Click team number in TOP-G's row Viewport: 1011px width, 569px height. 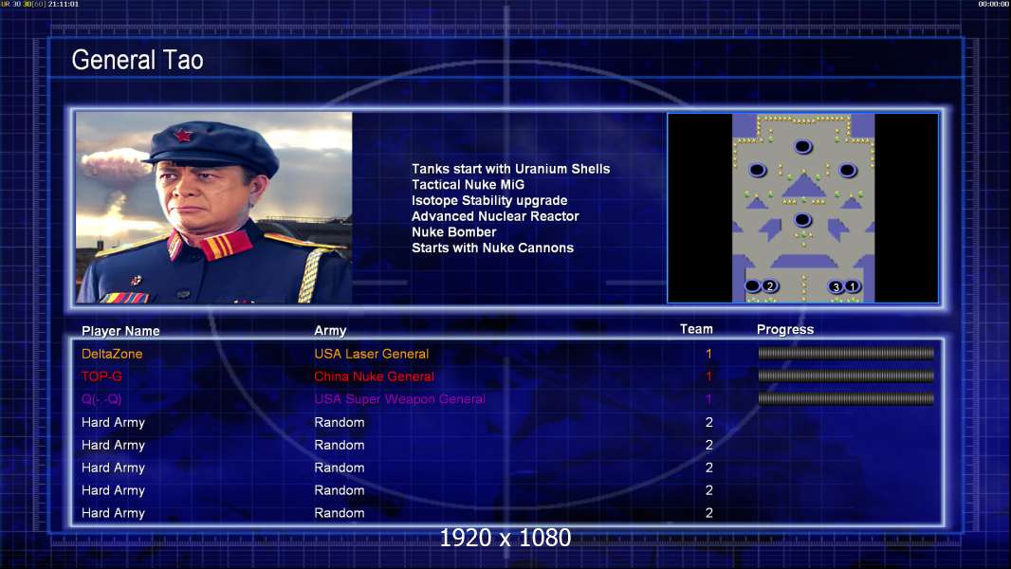[x=708, y=376]
